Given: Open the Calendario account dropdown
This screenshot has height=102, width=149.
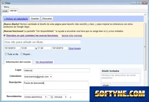Looking at the screenshot, I should click(x=38, y=77).
